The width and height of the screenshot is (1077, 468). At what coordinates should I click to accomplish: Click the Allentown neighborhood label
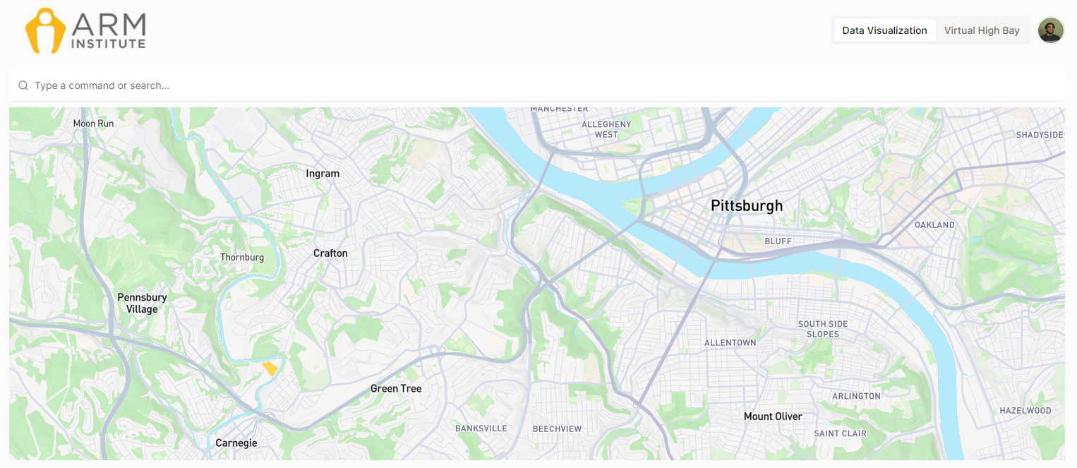730,343
